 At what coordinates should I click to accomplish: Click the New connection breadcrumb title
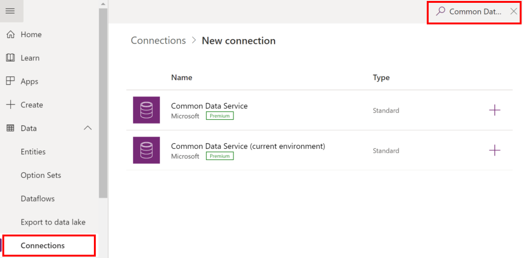tap(238, 41)
